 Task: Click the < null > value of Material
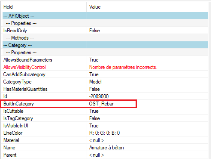(x=97, y=140)
